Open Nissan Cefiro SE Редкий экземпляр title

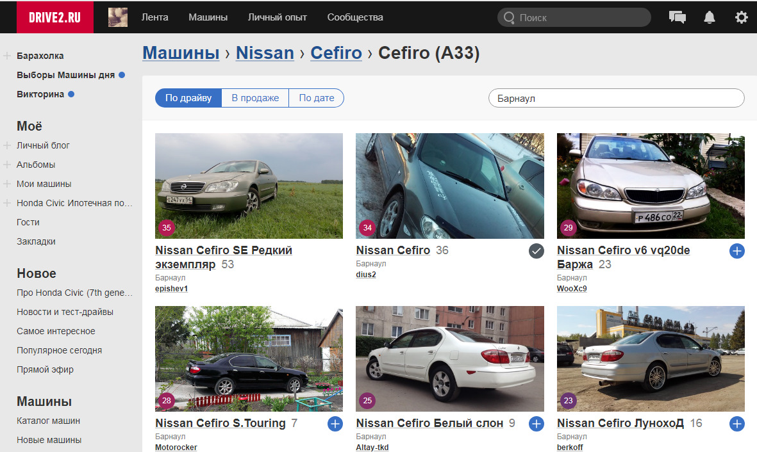click(x=224, y=257)
